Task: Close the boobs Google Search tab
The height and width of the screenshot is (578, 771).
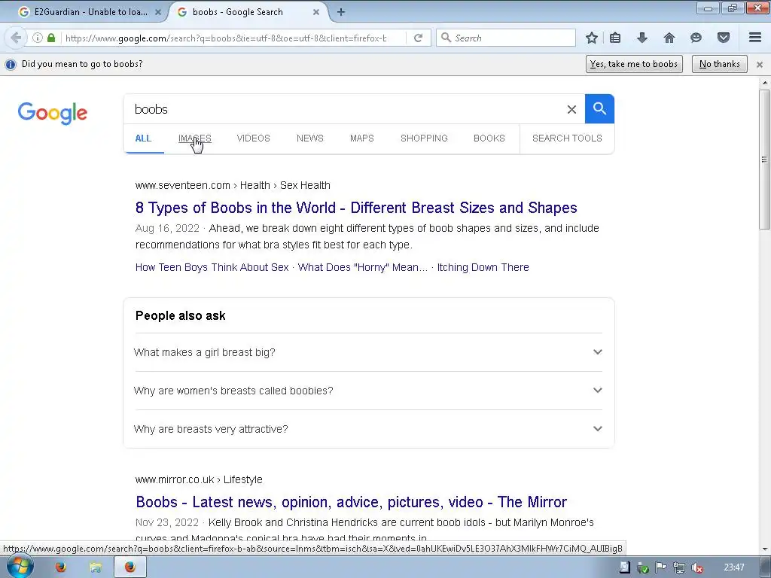Action: coord(316,12)
